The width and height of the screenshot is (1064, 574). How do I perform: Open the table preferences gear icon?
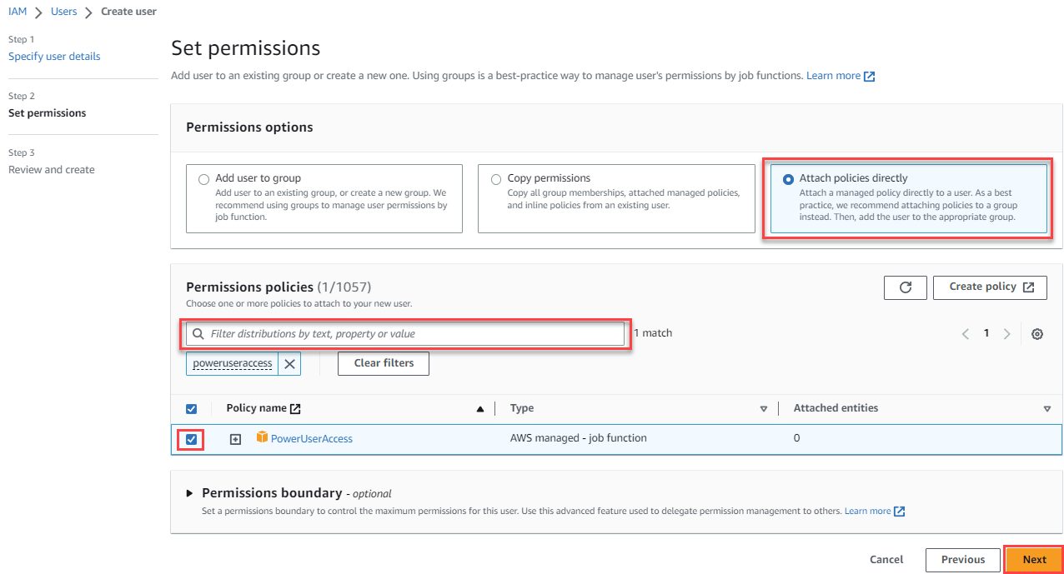1037,333
